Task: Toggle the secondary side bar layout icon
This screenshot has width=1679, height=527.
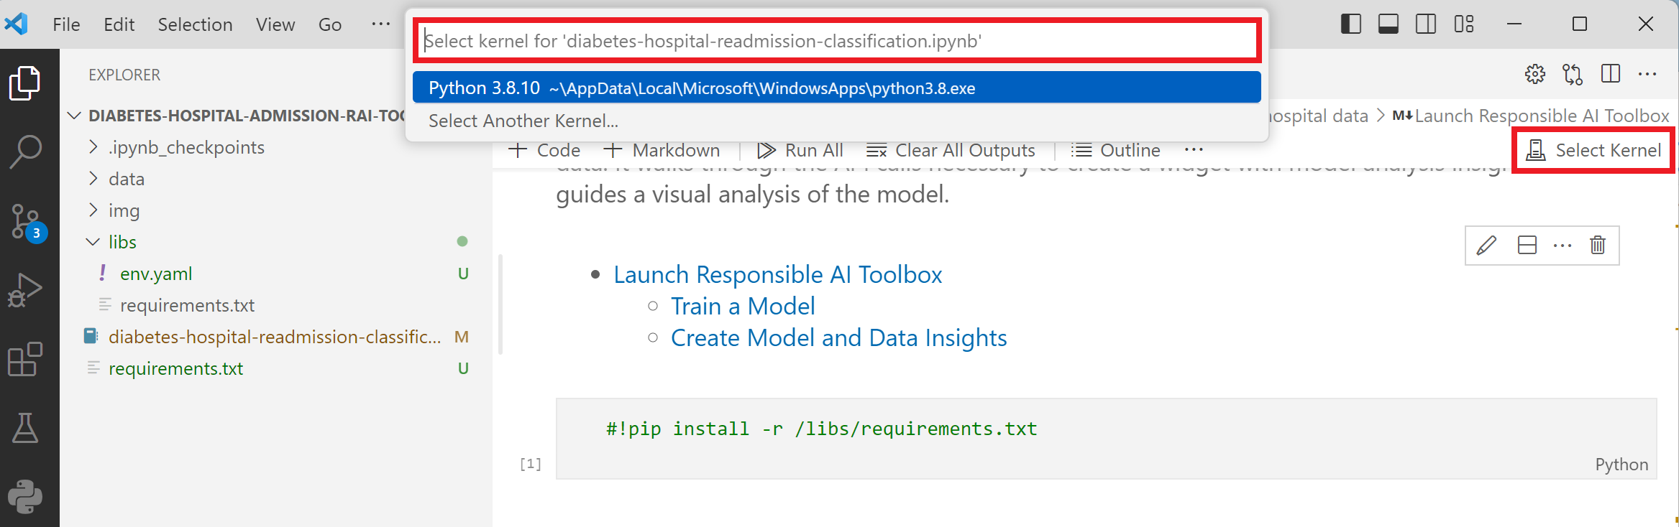Action: (1426, 24)
